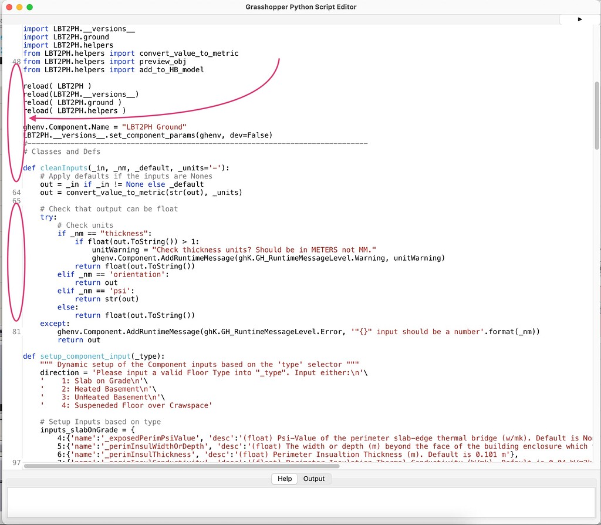
Task: Click the '3: UnHeated Basement' string line
Action: [102, 398]
